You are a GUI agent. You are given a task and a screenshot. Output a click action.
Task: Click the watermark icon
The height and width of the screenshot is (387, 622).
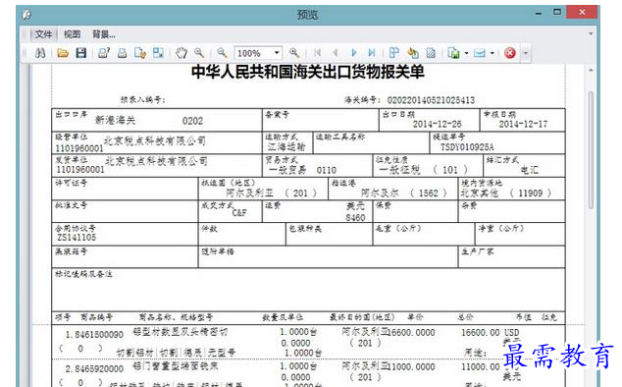click(431, 53)
